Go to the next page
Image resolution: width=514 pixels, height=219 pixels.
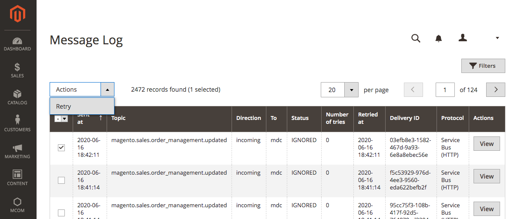tap(496, 90)
